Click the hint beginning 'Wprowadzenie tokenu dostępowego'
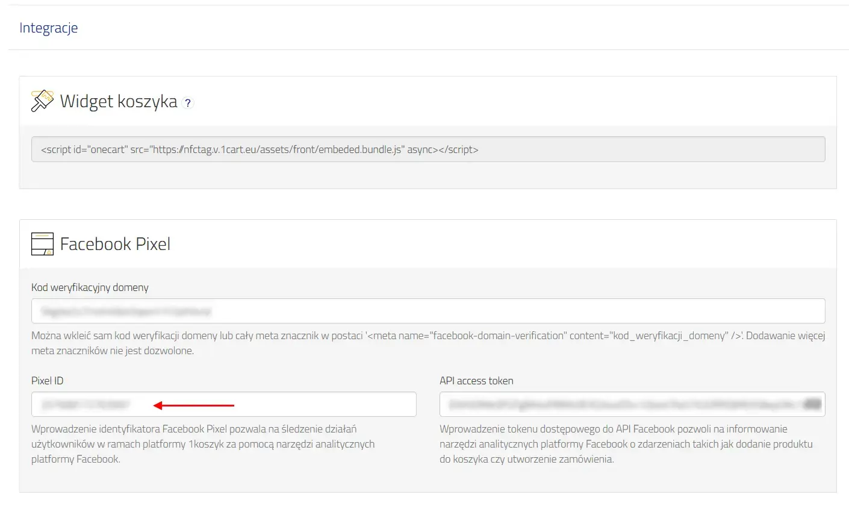849x509 pixels. click(x=626, y=444)
